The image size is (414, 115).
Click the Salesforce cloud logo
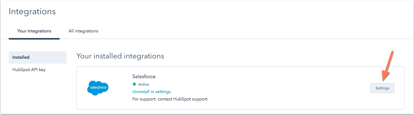[98, 88]
